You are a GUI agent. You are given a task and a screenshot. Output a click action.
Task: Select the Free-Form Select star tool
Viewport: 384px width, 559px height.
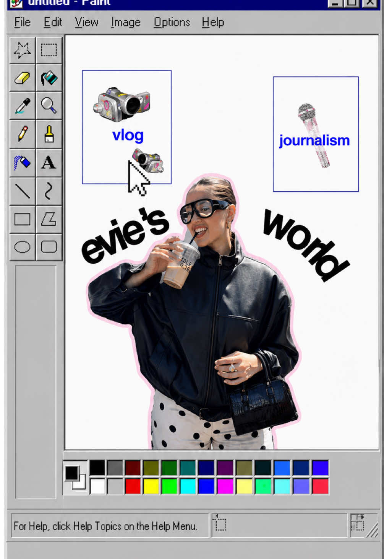coord(23,50)
